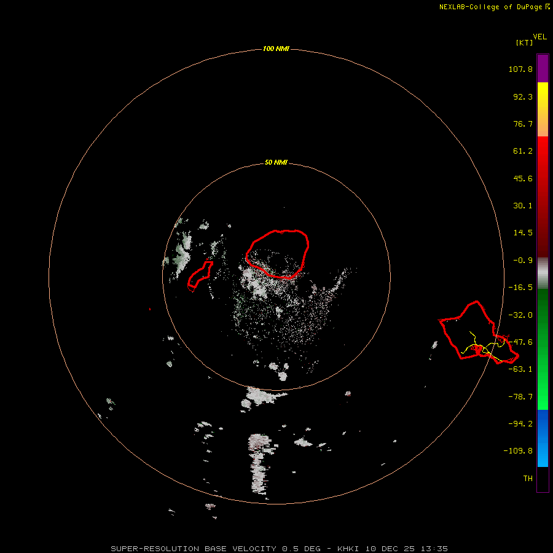
Task: Click the [KT] units label
Action: pyautogui.click(x=525, y=42)
